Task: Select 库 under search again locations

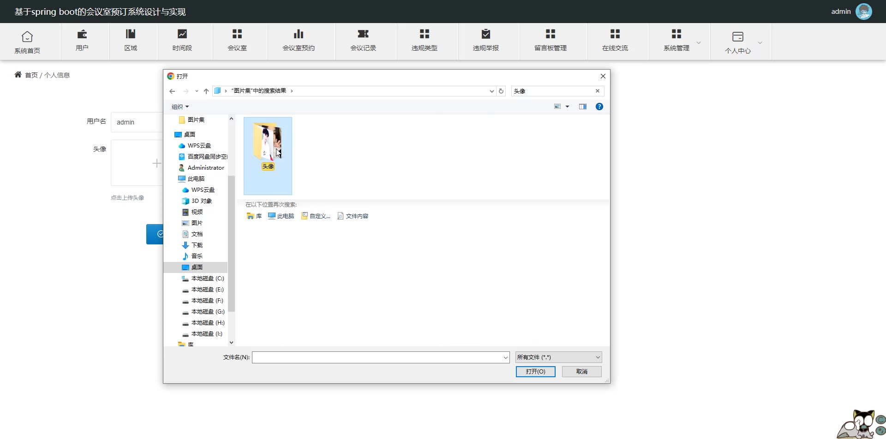Action: coord(254,216)
